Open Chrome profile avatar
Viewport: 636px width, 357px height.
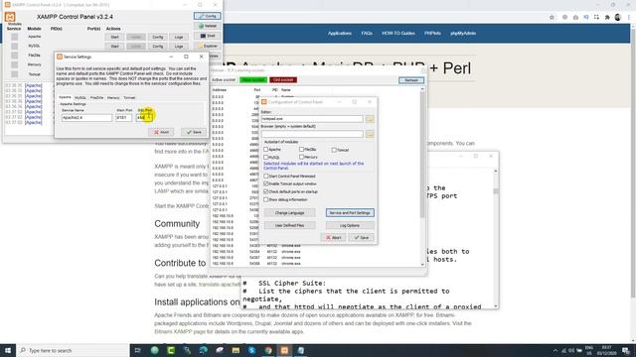pyautogui.click(x=618, y=17)
